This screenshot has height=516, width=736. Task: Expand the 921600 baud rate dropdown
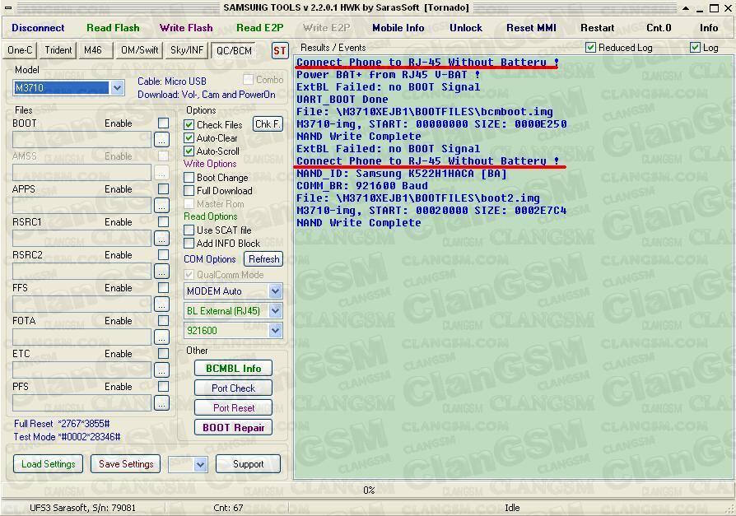pos(275,331)
